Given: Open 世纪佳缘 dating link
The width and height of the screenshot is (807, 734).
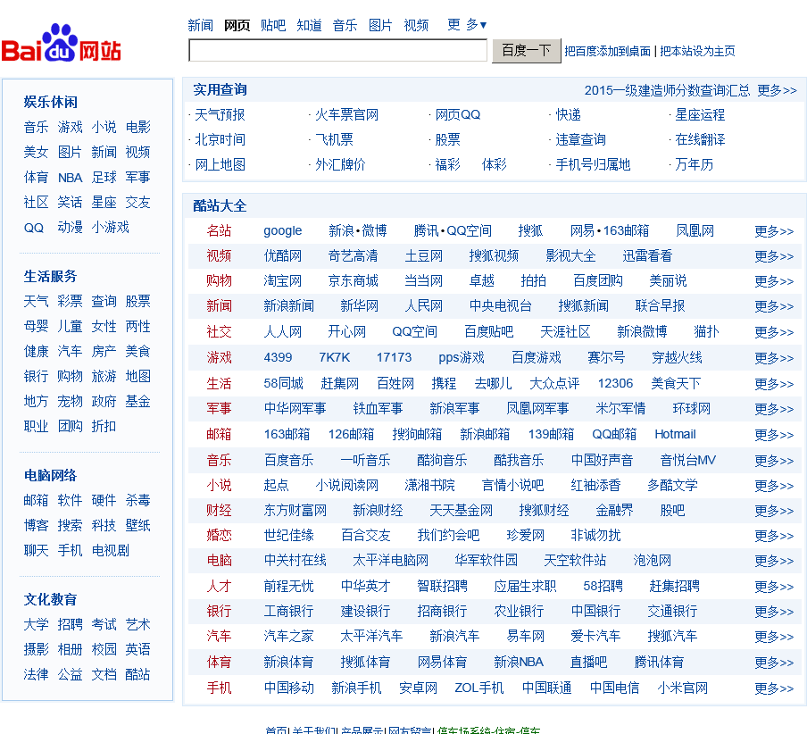Looking at the screenshot, I should [x=288, y=535].
